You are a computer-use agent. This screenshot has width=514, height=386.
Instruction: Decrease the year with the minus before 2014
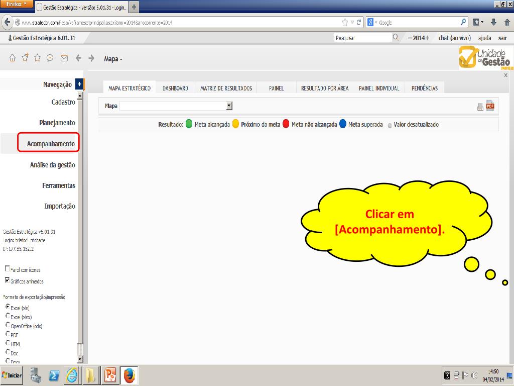point(410,38)
